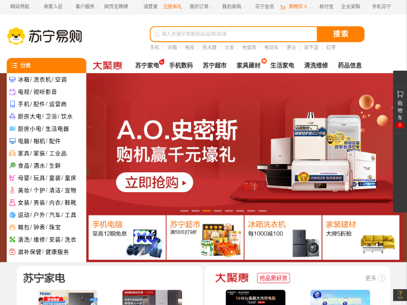407x305 pixels.
Task: Click the 立即抢购 banner button
Action: click(x=155, y=182)
